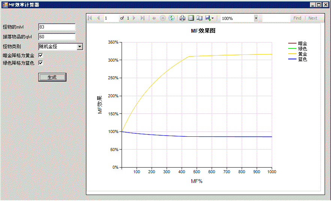This screenshot has width=331, height=201.
Task: Go to first page arrow
Action: click(x=90, y=18)
